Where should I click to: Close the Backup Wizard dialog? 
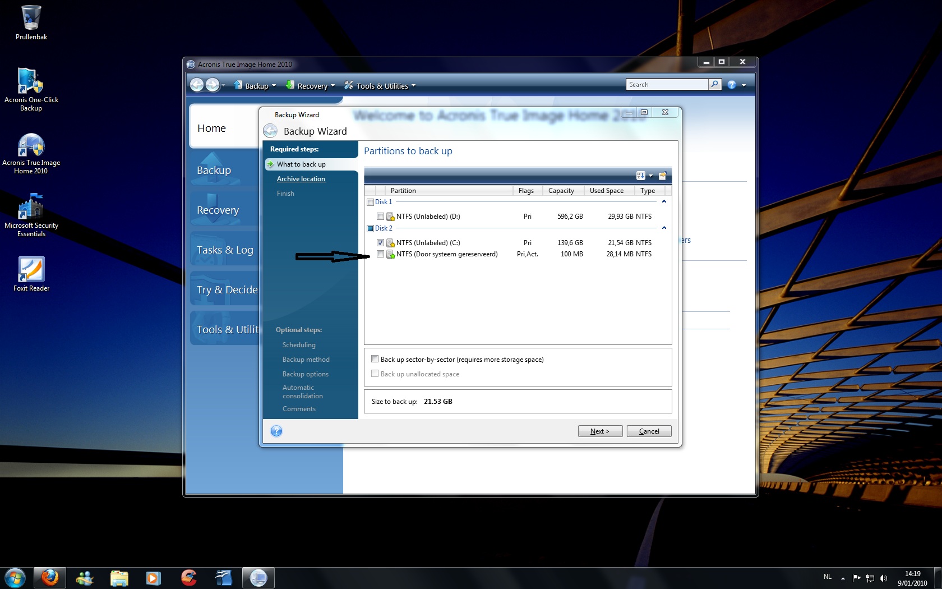coord(666,112)
